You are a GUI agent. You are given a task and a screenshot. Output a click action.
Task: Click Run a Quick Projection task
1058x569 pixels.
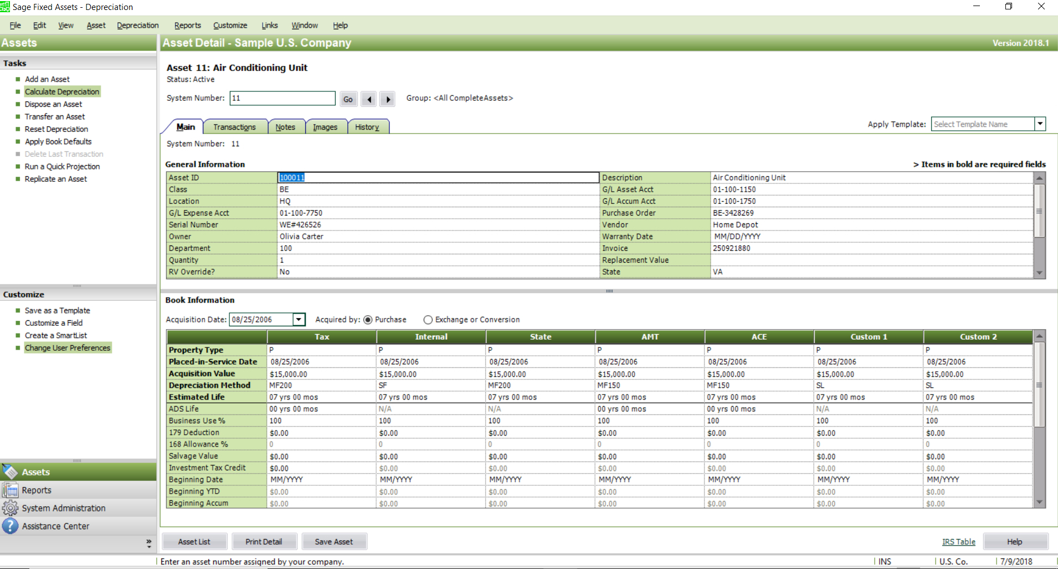62,166
